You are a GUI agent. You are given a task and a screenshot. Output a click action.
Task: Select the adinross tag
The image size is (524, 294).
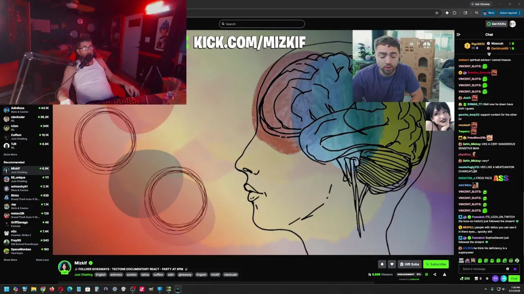[116, 275]
